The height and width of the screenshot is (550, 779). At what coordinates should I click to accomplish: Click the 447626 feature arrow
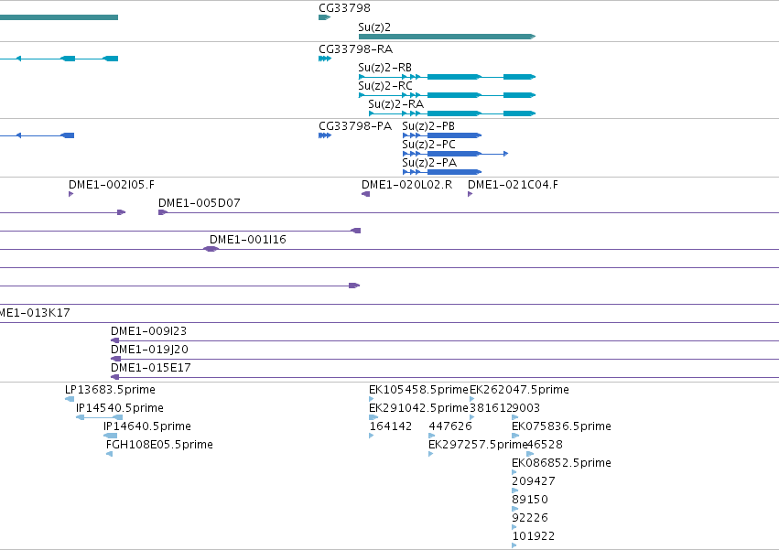pos(432,436)
